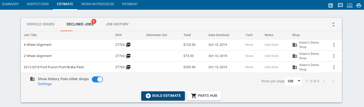Collapse the vehicle history panel
This screenshot has height=107, width=364.
tap(333, 24)
